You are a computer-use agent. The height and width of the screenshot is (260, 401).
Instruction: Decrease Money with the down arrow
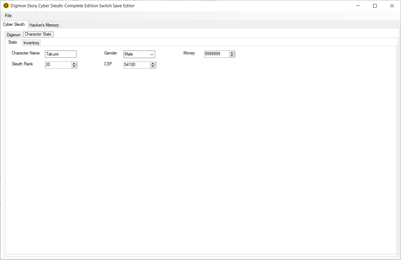[x=232, y=56]
